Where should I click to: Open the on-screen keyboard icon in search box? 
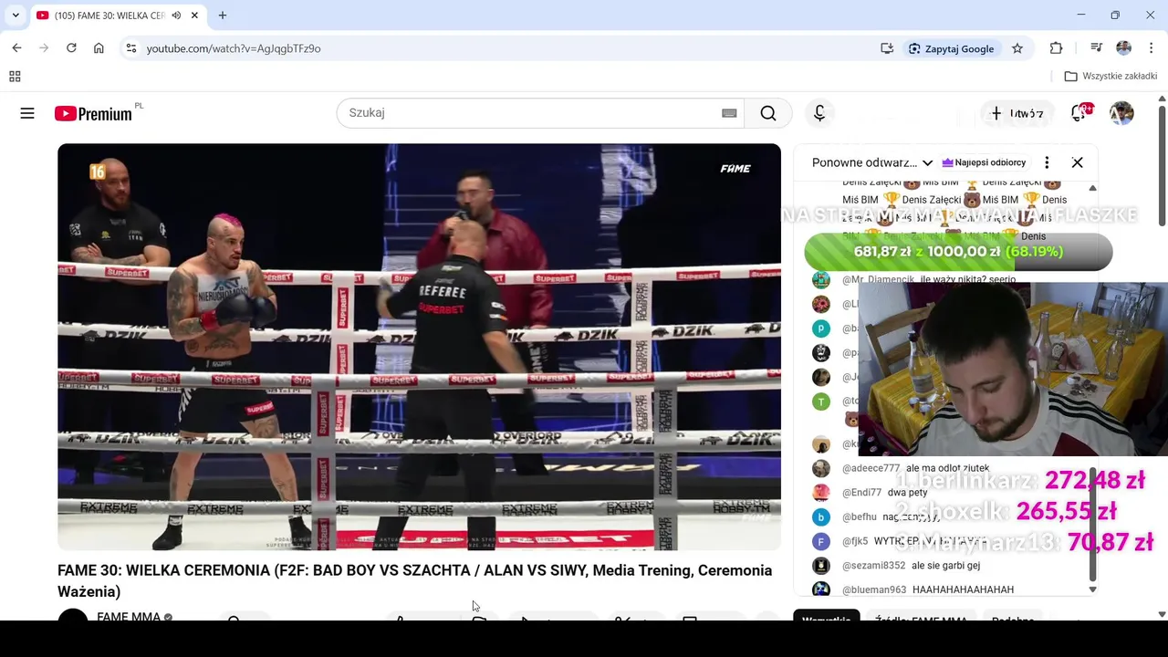tap(729, 113)
